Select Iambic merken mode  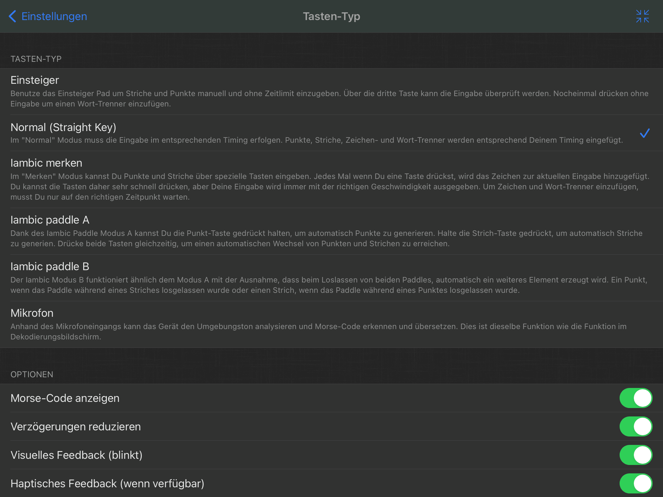click(331, 180)
